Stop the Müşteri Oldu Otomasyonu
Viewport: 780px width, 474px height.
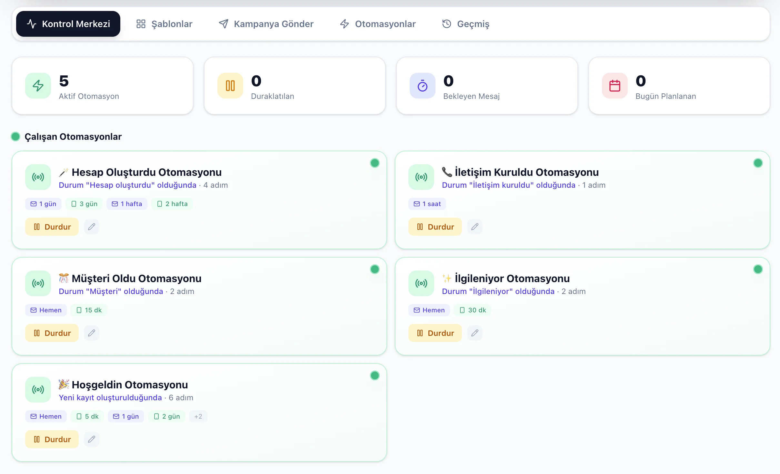pos(52,333)
